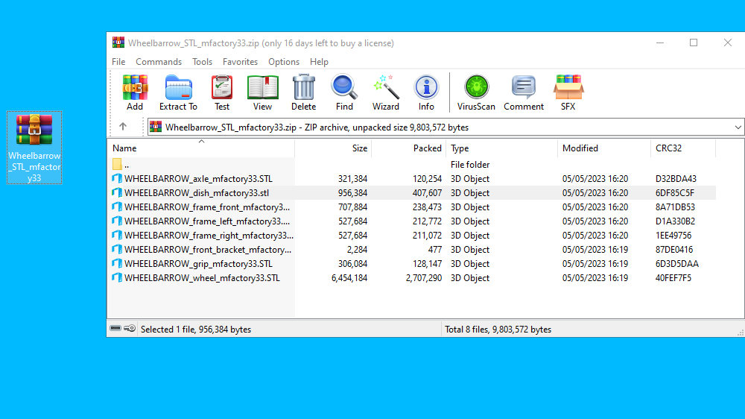Start VirusScan on the archive

[x=476, y=92]
